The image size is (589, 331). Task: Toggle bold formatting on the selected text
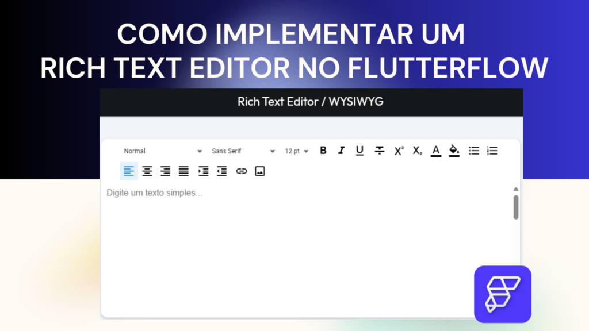[x=323, y=151]
